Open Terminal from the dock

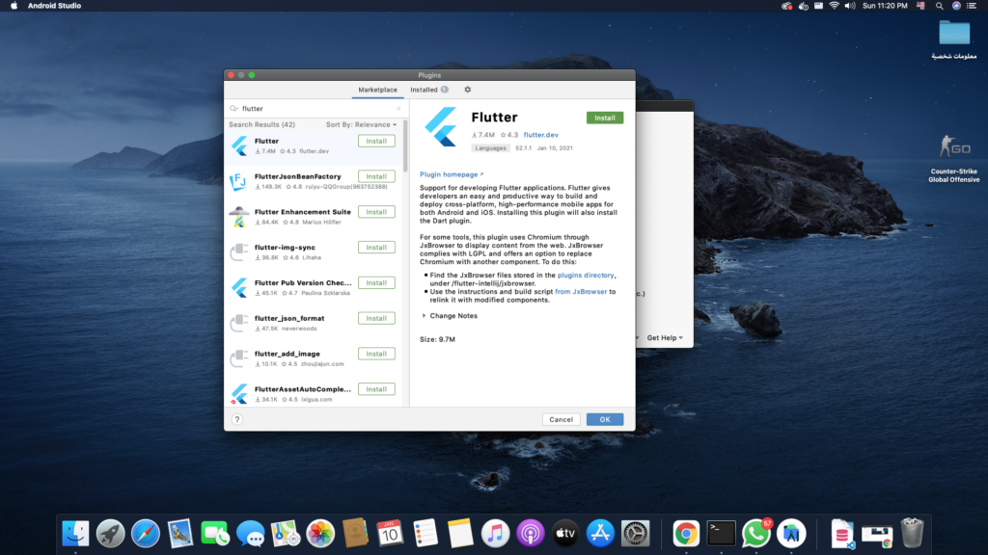pos(721,534)
